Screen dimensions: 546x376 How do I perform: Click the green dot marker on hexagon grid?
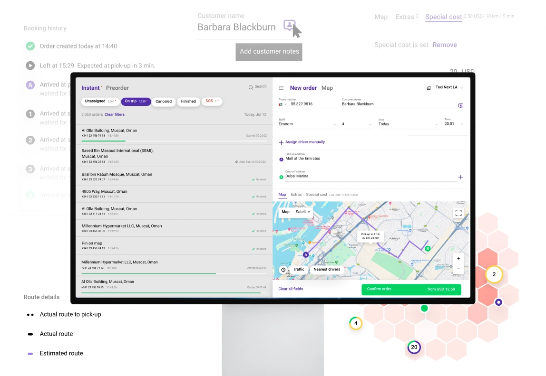pos(424,308)
